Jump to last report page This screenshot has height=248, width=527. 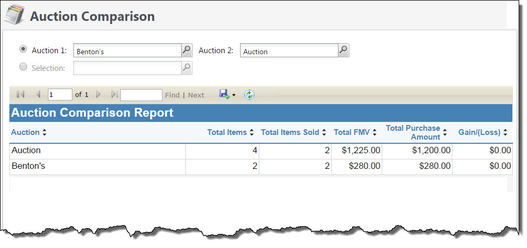pos(114,94)
